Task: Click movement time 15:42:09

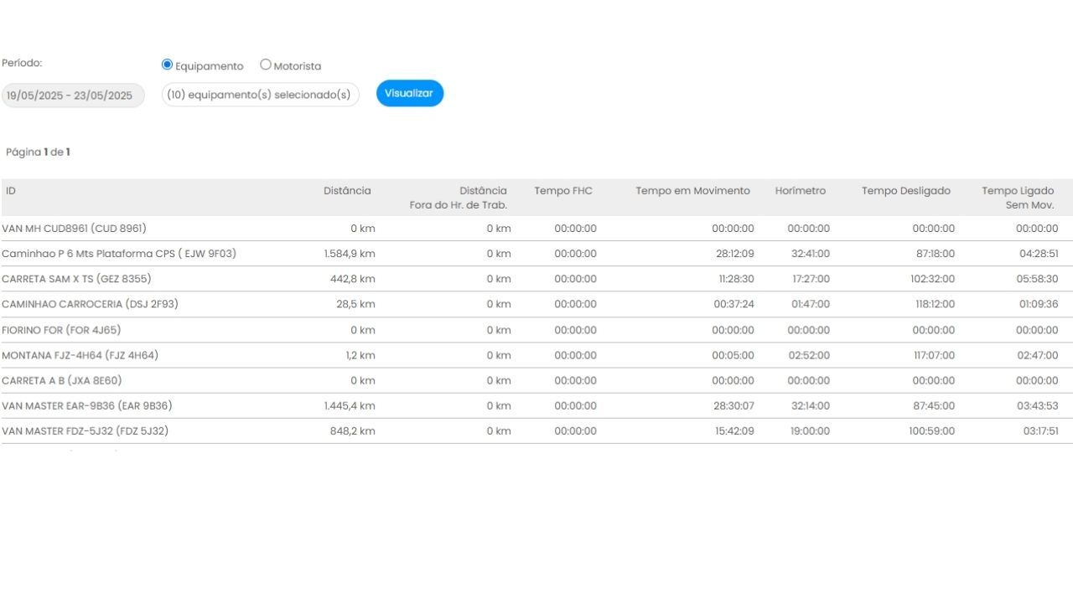Action: click(735, 430)
